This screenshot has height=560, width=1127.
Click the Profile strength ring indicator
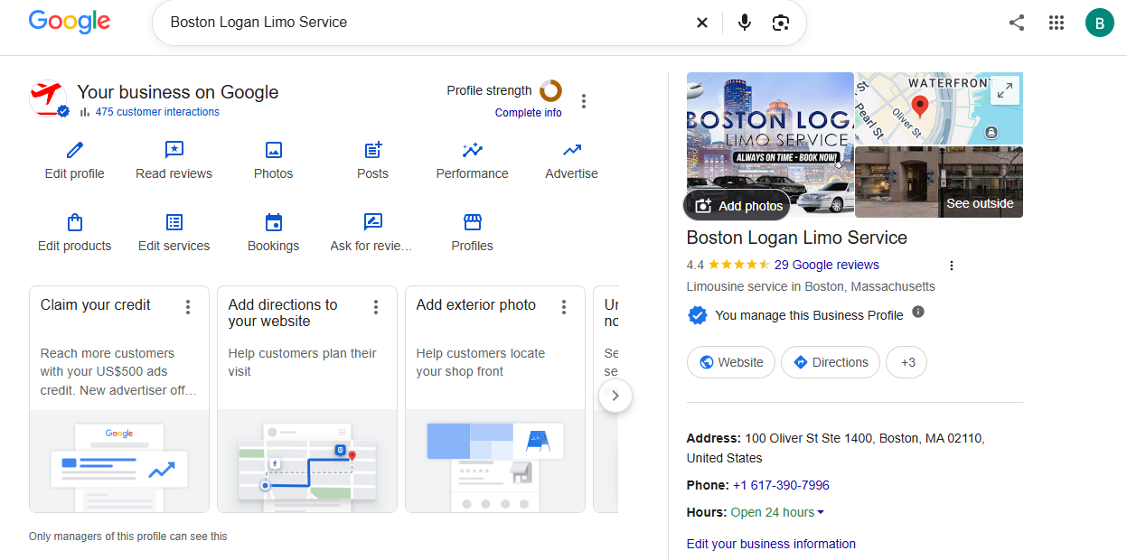[550, 90]
